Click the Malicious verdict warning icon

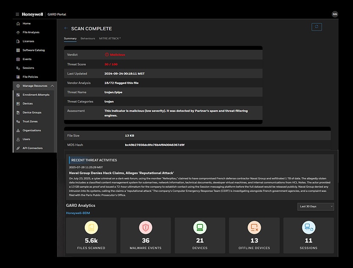click(x=107, y=55)
